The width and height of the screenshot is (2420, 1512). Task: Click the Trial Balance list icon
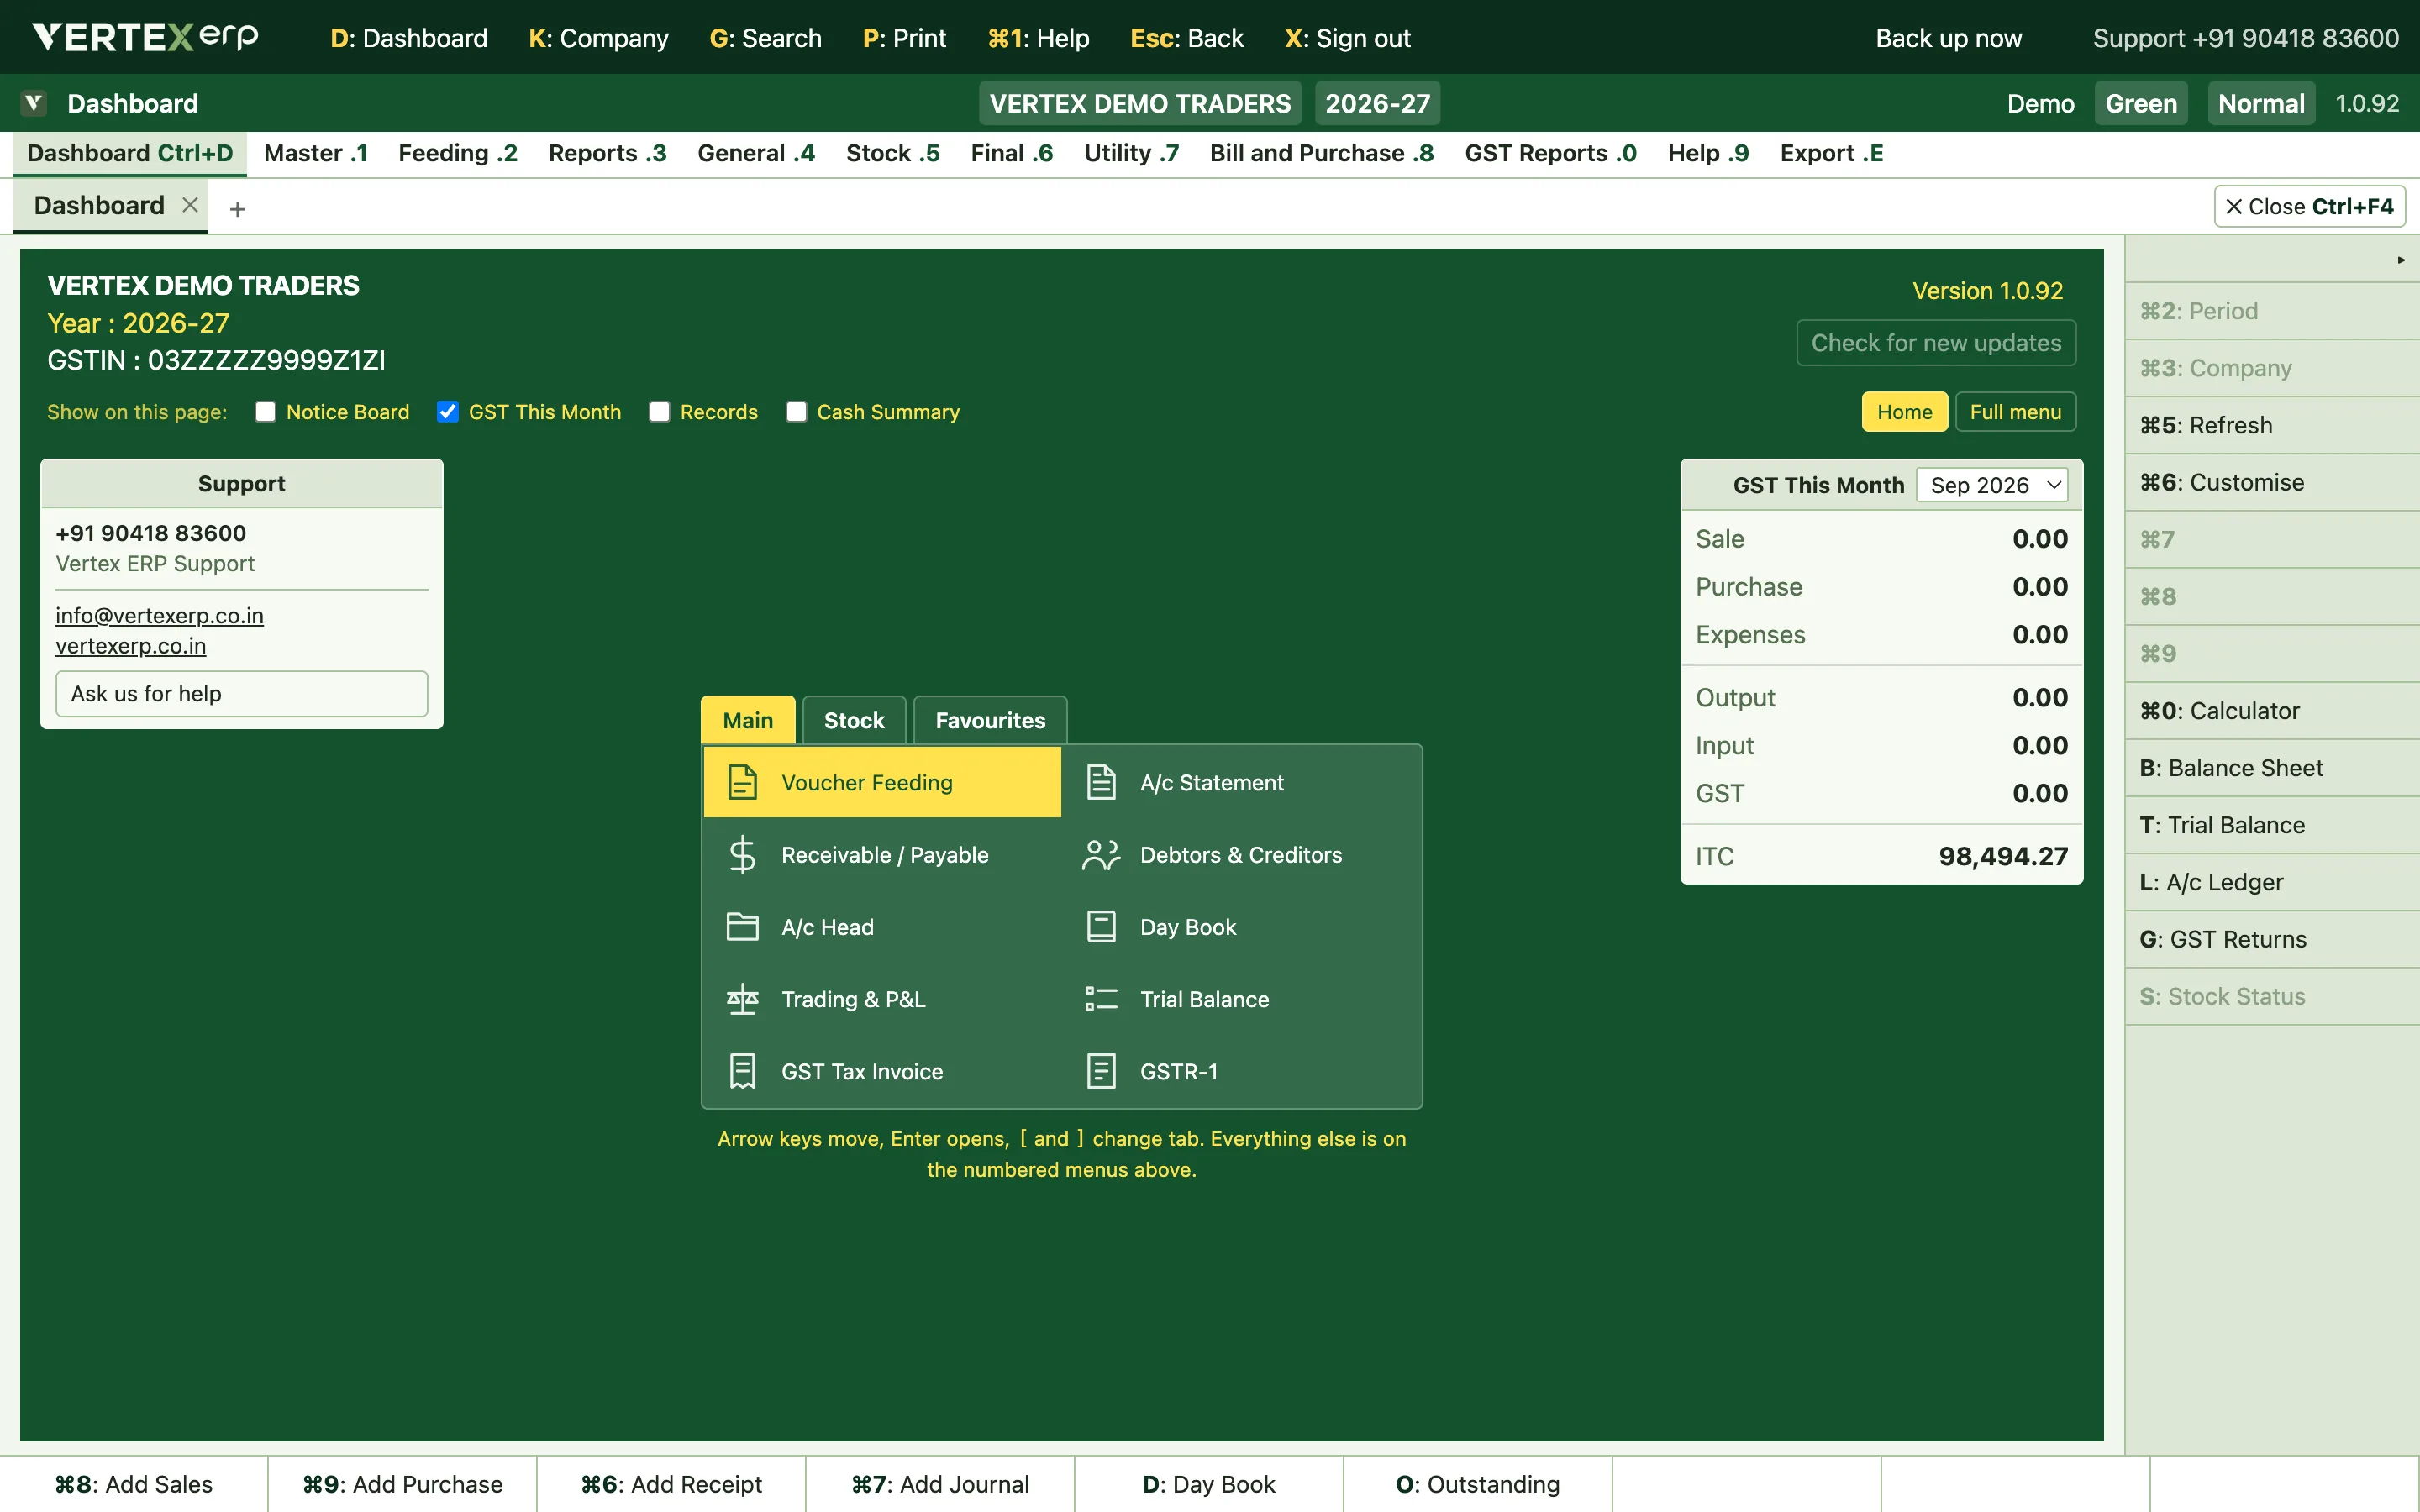coord(1101,999)
